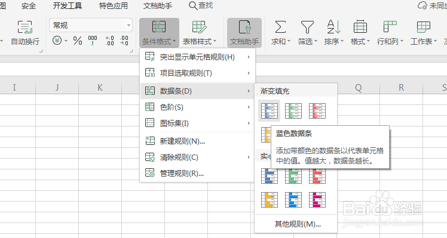
Task: Apply thousands separator format
Action: (93, 41)
